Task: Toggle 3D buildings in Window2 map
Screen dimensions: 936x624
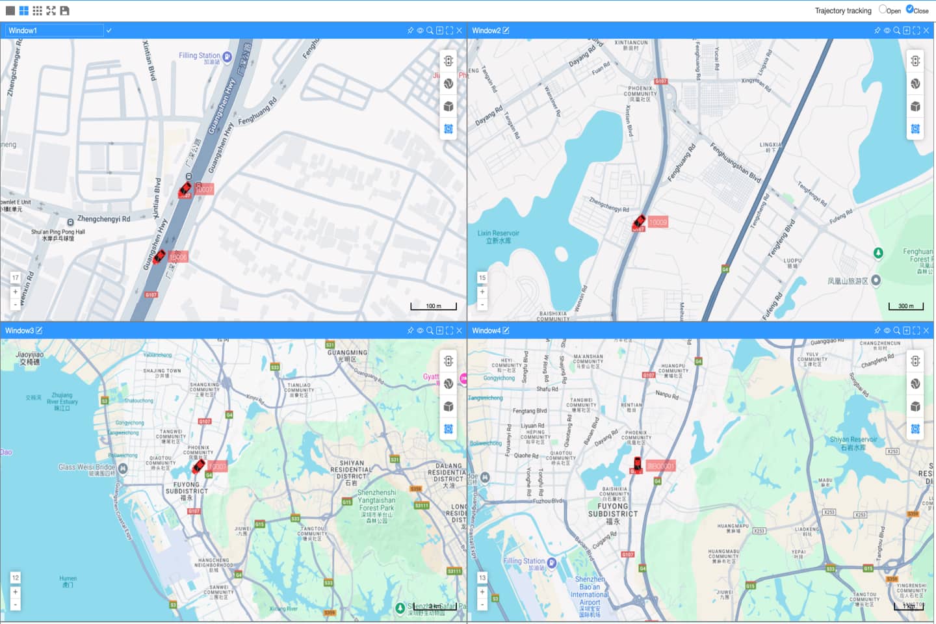Action: coord(915,106)
